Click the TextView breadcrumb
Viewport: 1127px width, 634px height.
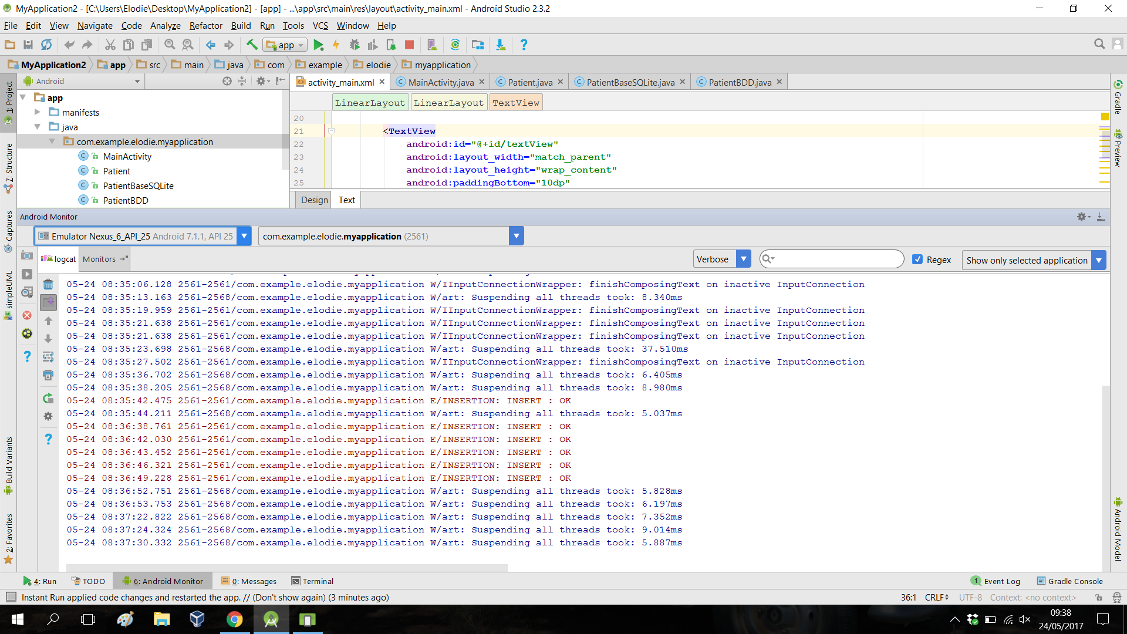516,103
